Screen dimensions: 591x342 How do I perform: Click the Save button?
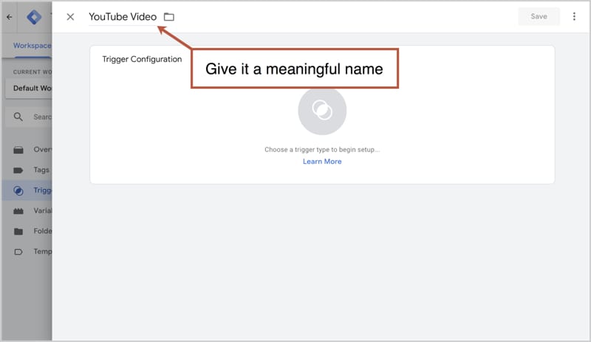[x=539, y=16]
